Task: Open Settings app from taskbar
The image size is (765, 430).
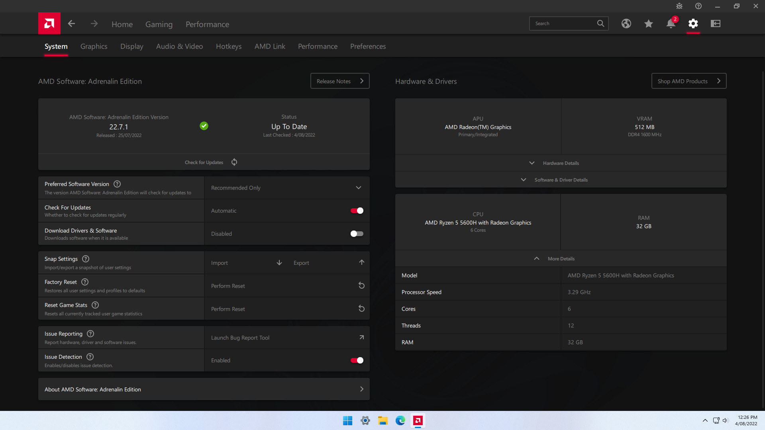Action: [x=365, y=420]
